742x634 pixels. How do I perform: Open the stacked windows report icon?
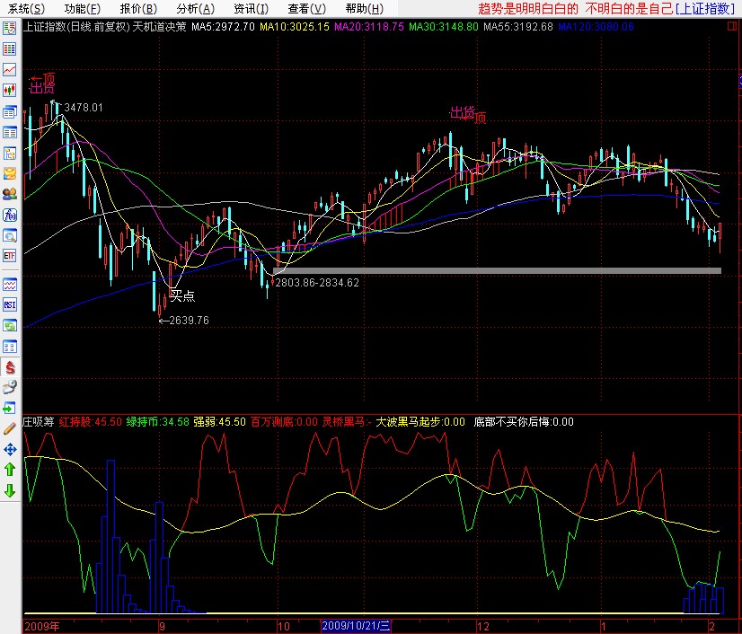(x=10, y=112)
